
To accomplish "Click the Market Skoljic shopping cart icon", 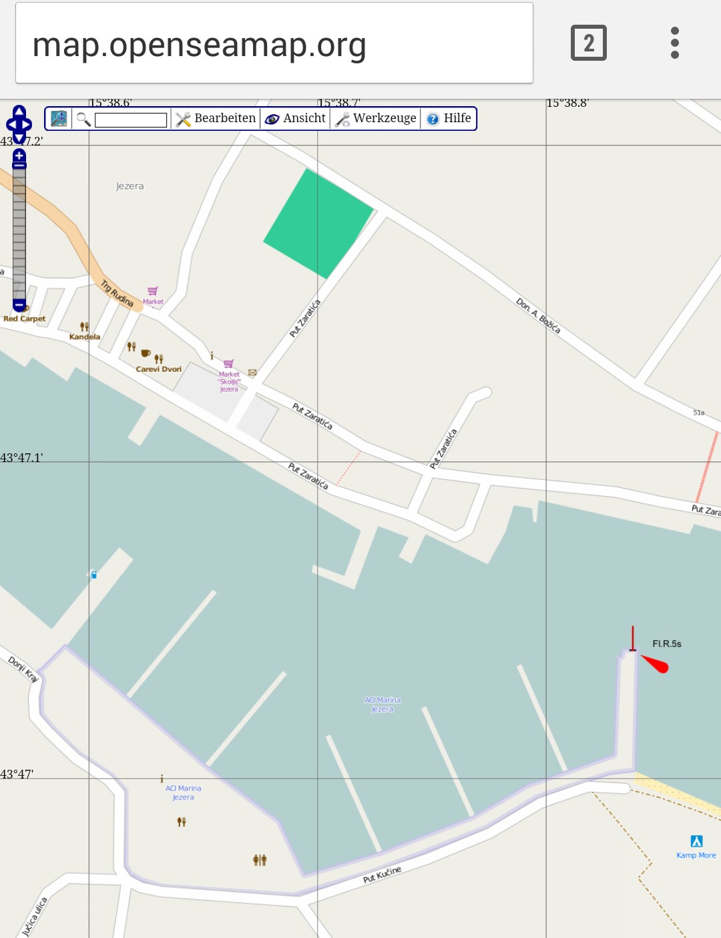I will [x=228, y=364].
